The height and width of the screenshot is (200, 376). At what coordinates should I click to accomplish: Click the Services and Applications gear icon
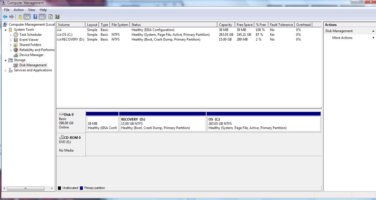click(10, 70)
